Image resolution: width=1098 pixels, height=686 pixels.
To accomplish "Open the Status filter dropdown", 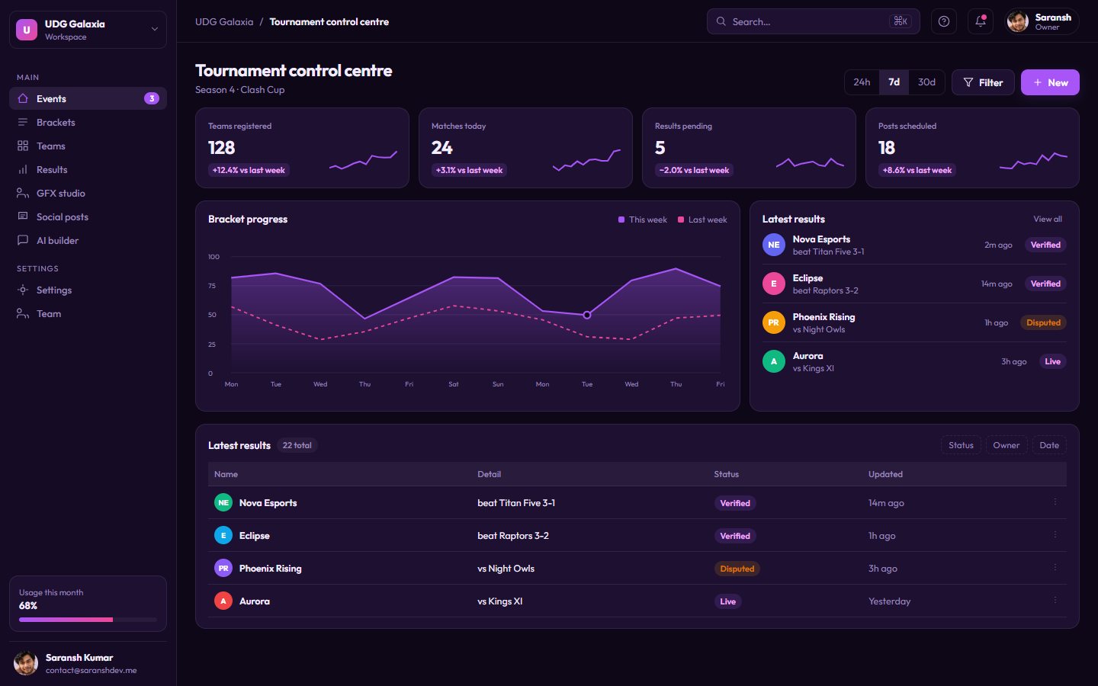I will [961, 445].
